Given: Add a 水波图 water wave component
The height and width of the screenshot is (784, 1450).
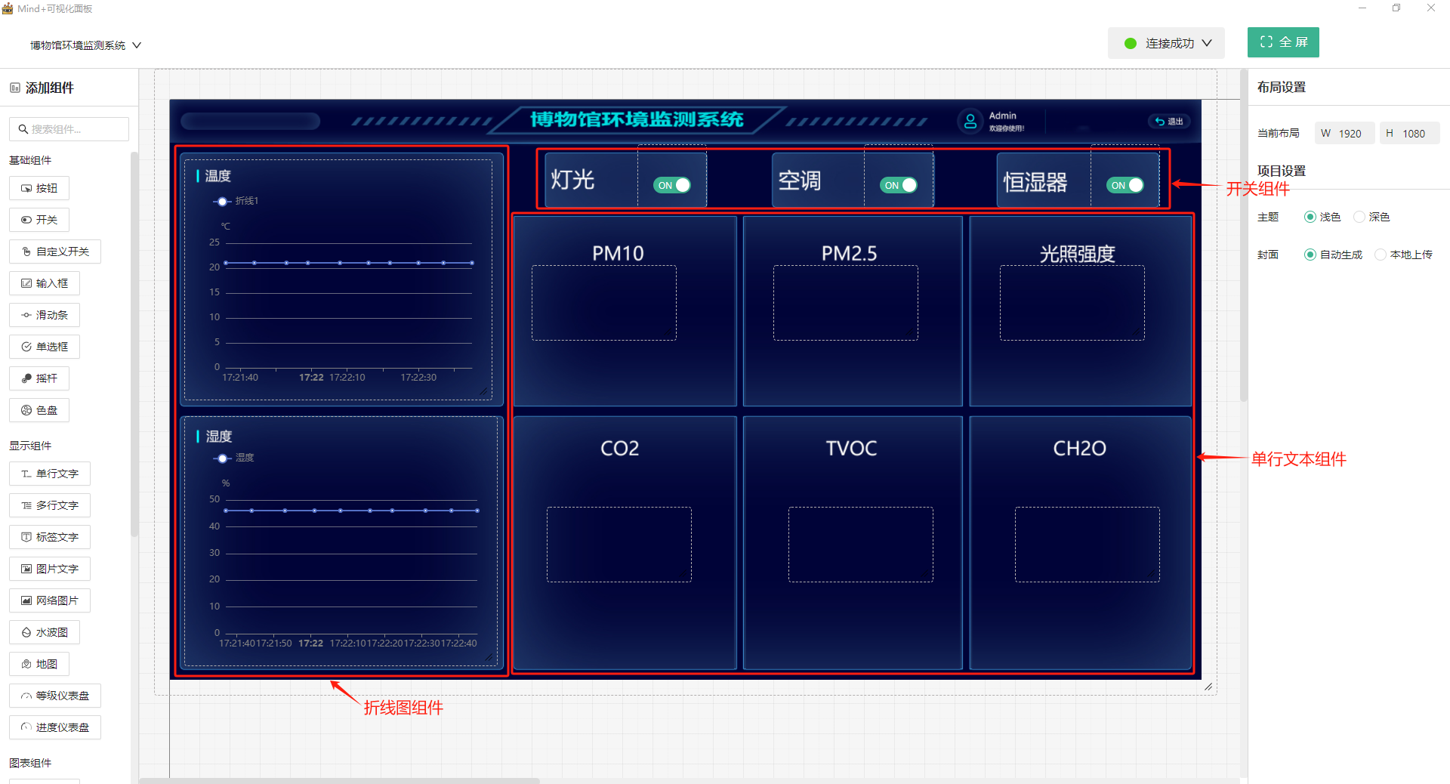Looking at the screenshot, I should tap(45, 632).
